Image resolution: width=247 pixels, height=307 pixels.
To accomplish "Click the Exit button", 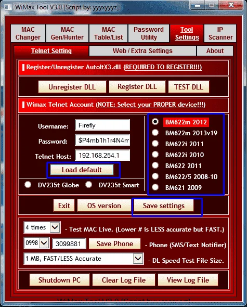I will (x=64, y=206).
